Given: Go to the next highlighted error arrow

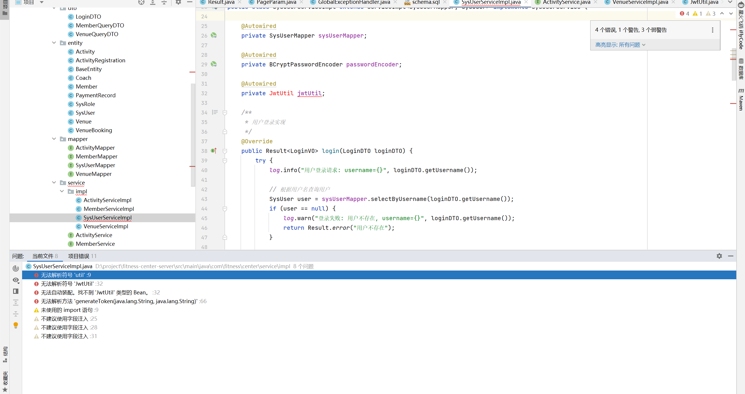Looking at the screenshot, I should (731, 14).
